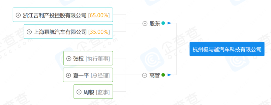This screenshot has width=271, height=105.
Task: Select the 夏一平 name text
Action: [x=81, y=75]
